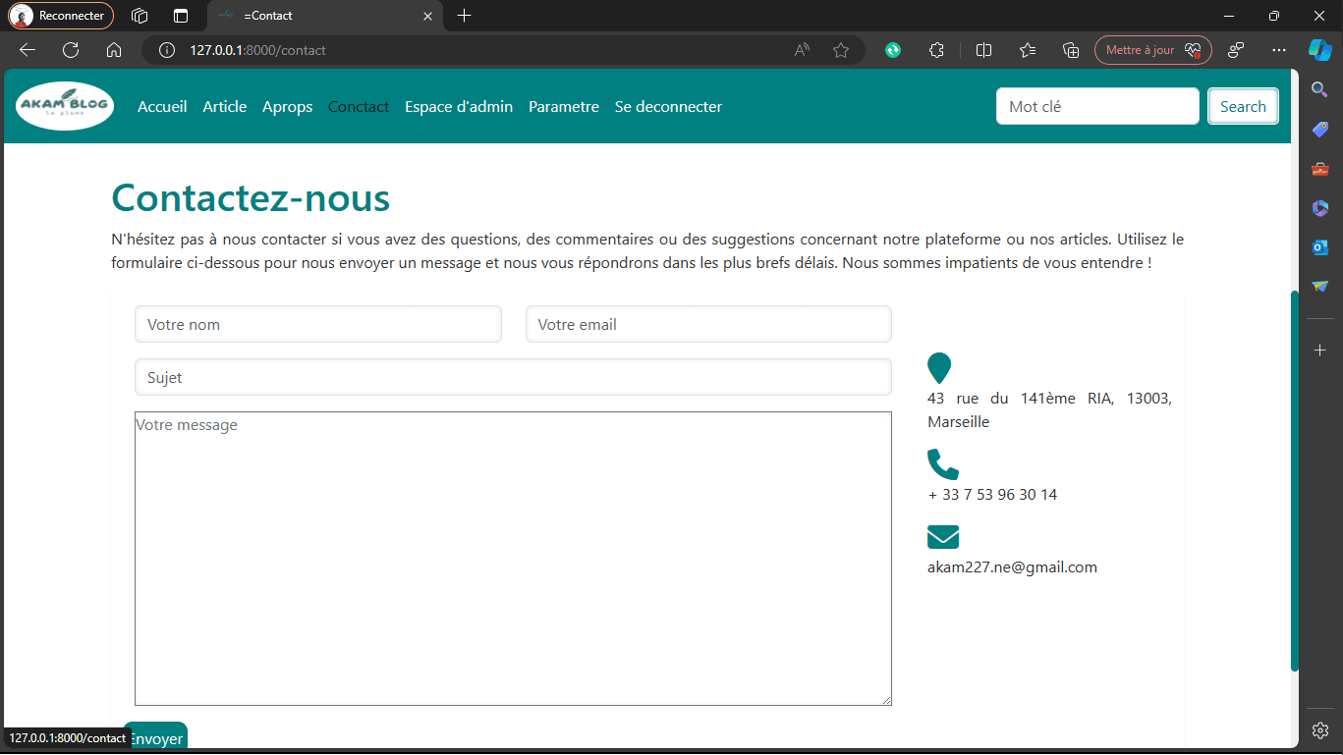
Task: Click the akam227.ne@gmail.com email text
Action: click(x=1012, y=567)
